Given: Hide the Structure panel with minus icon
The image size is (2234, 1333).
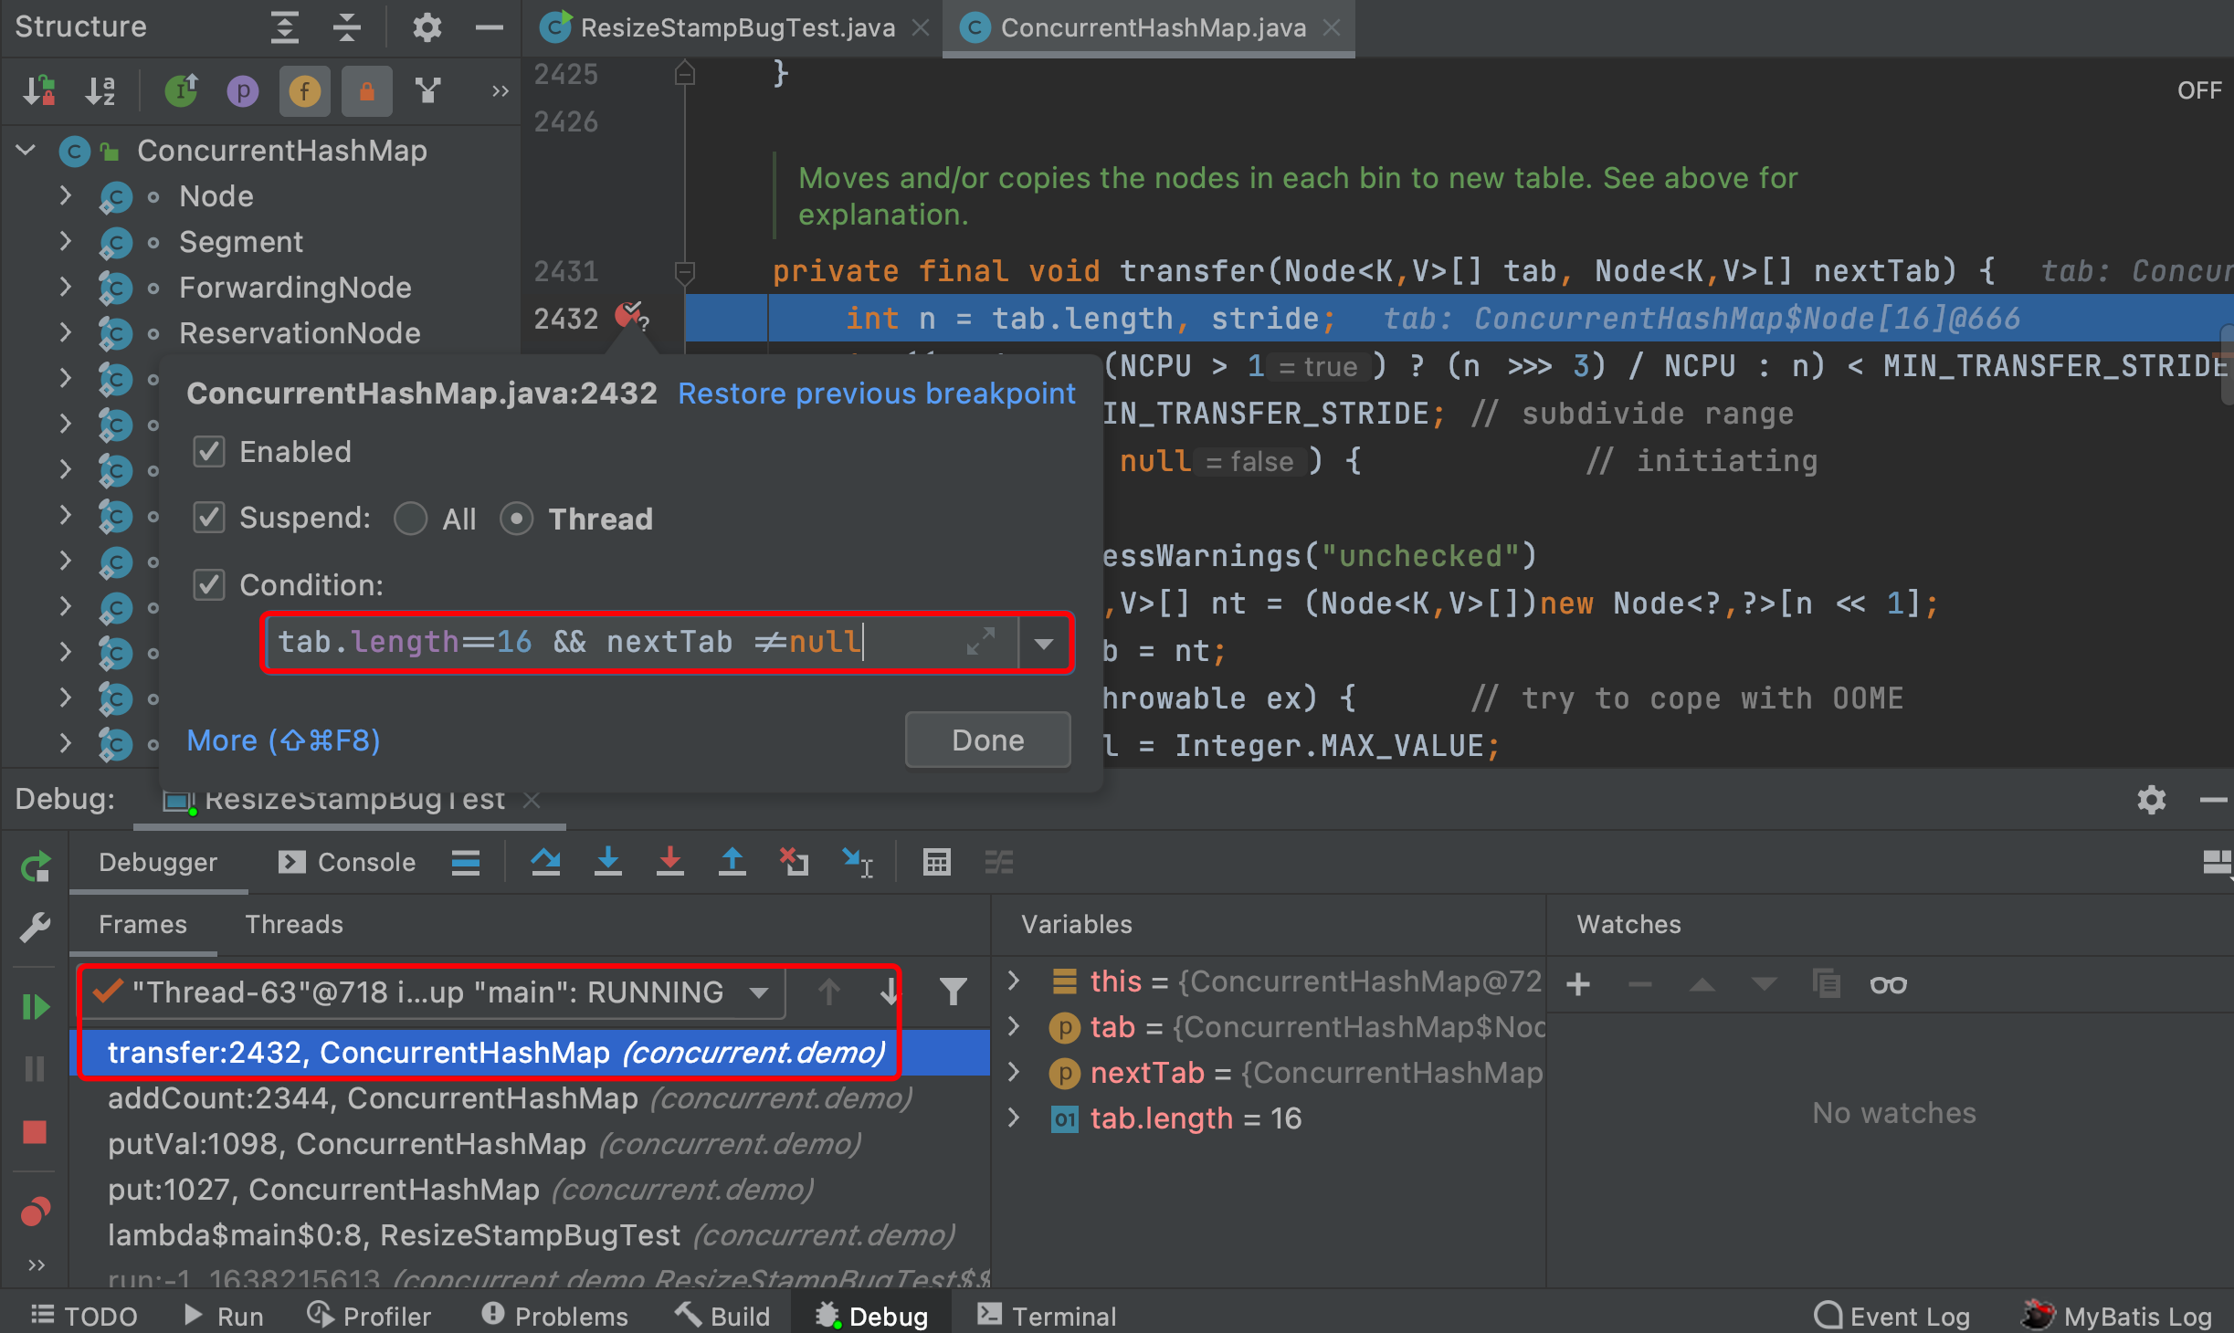Looking at the screenshot, I should pos(490,27).
